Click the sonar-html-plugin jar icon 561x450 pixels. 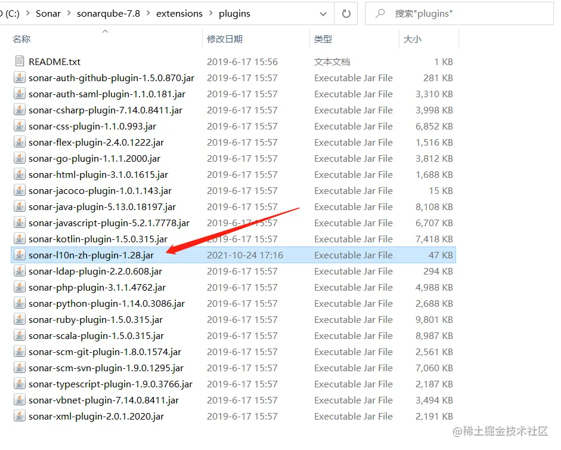click(x=20, y=174)
